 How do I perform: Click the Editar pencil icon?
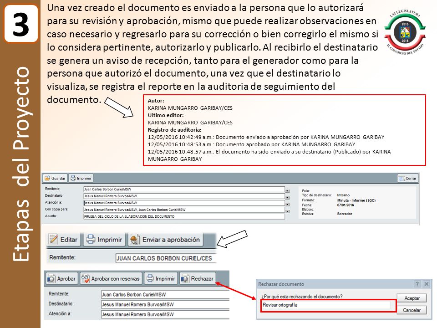coord(53,239)
